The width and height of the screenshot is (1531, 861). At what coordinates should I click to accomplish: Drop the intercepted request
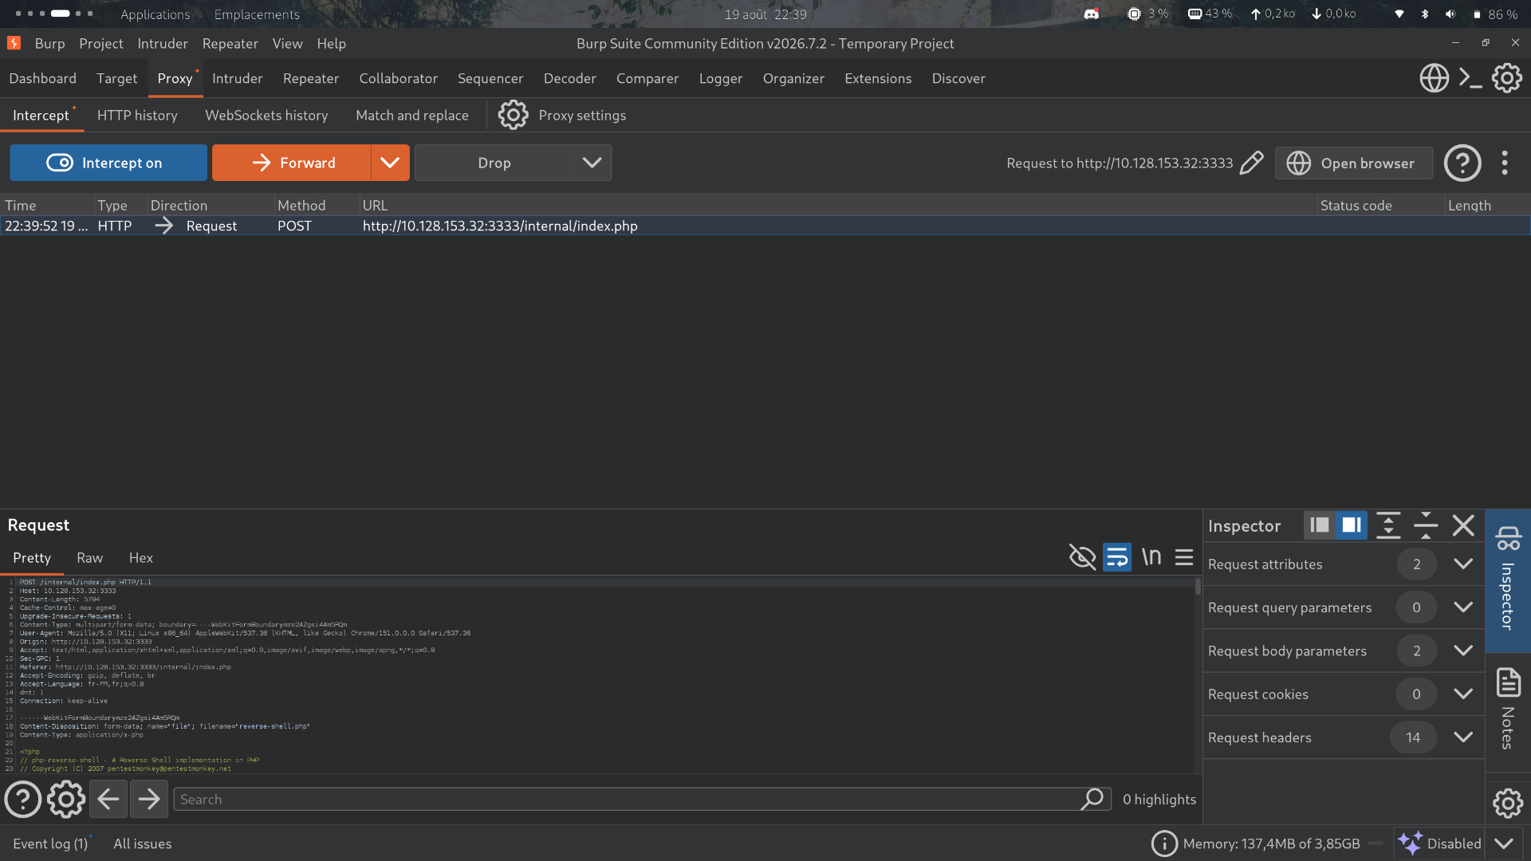pos(494,163)
